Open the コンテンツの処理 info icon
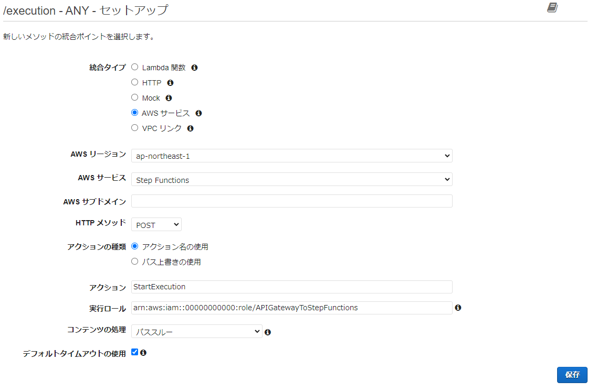This screenshot has height=392, width=597. coord(268,331)
